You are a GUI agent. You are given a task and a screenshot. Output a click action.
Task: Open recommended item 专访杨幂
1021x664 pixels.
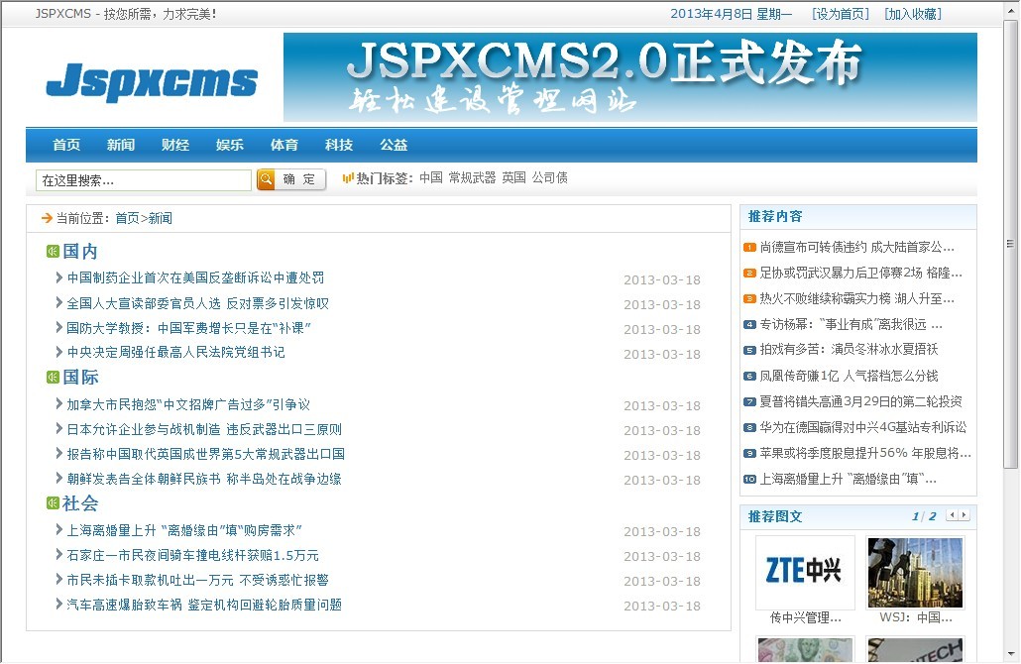coord(851,324)
